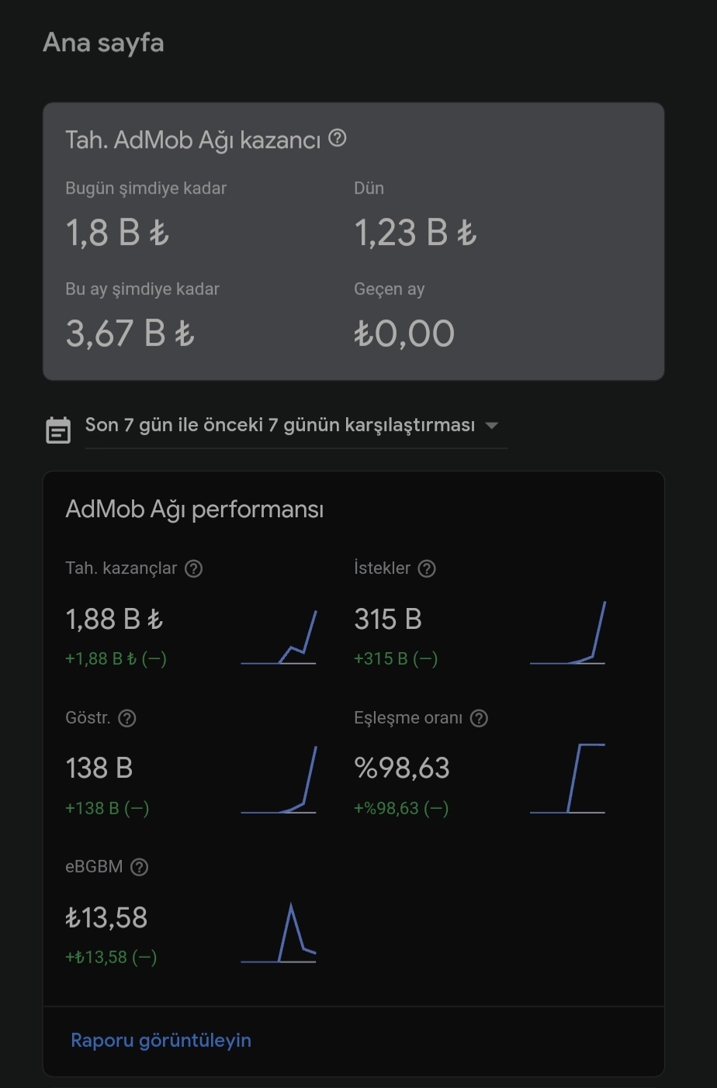
Task: Open the Göstr. help icon
Action: pyautogui.click(x=127, y=718)
